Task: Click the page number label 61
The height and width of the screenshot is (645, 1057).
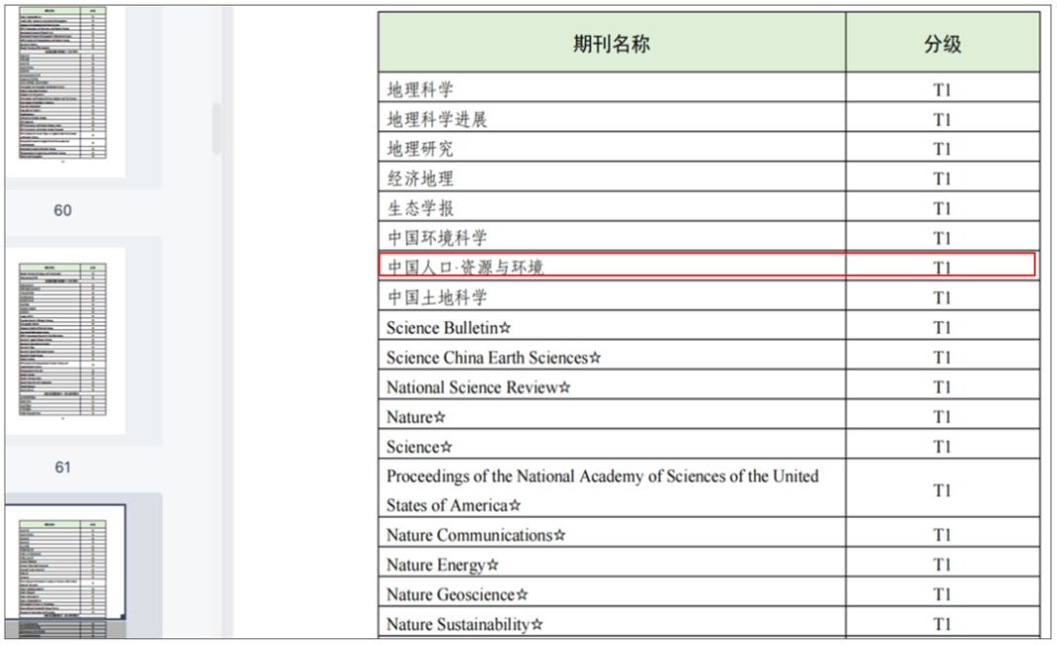Action: coord(62,467)
